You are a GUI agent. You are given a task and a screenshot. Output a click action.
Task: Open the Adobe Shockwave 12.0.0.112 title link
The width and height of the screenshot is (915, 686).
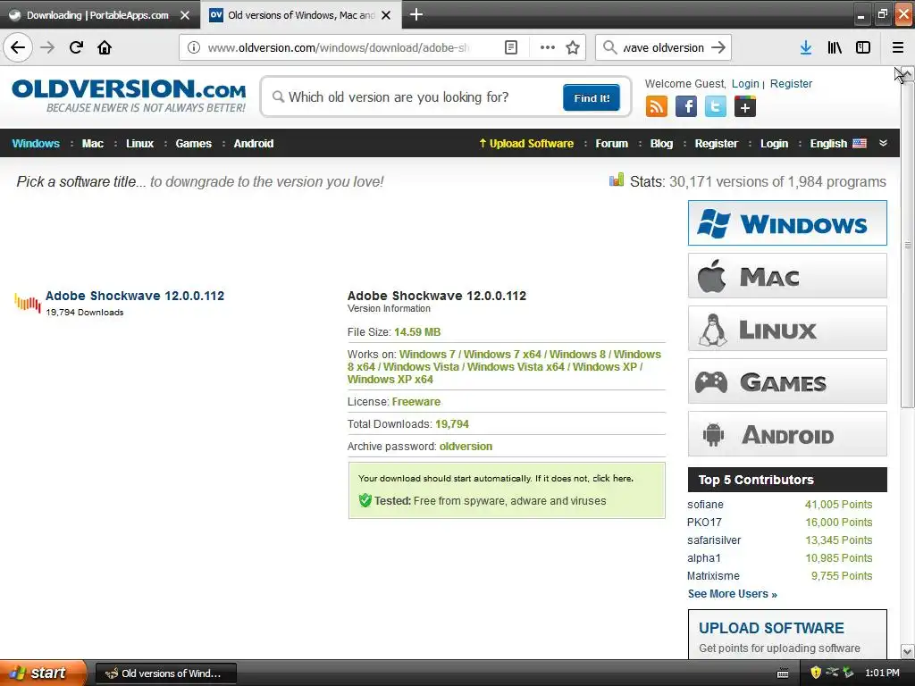135,296
